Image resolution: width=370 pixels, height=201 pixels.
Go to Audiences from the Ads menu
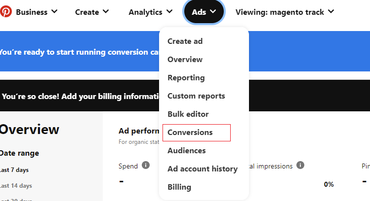[186, 151]
